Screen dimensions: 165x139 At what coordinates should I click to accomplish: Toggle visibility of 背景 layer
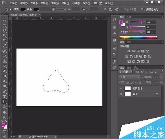click(121, 94)
